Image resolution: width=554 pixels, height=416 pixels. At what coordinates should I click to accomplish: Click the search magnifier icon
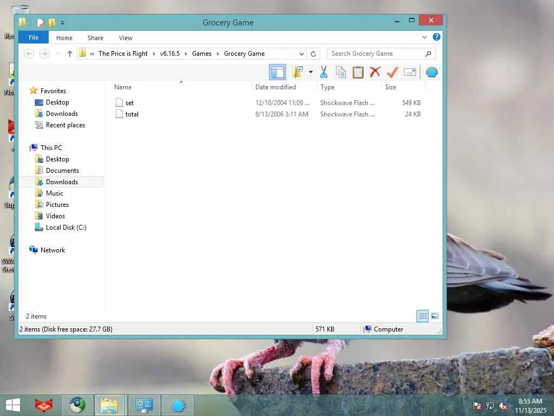[428, 54]
